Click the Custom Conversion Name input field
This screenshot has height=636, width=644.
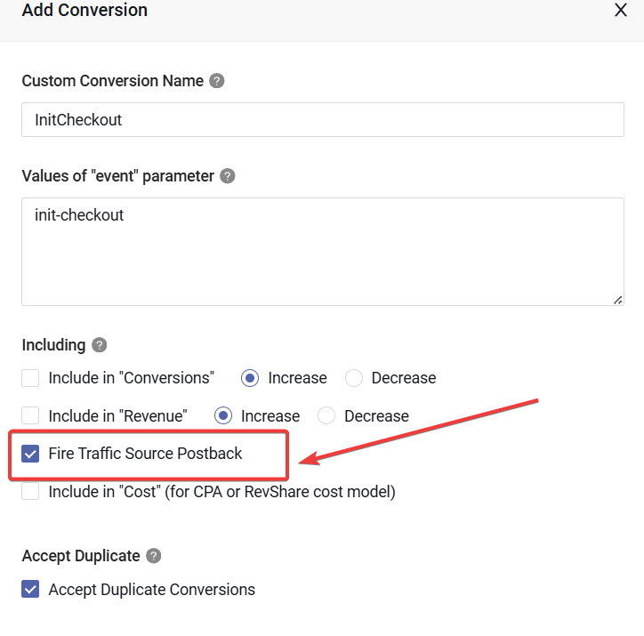[x=322, y=120]
